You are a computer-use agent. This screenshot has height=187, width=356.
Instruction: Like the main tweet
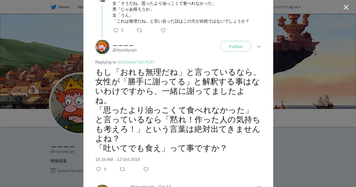[146, 169]
